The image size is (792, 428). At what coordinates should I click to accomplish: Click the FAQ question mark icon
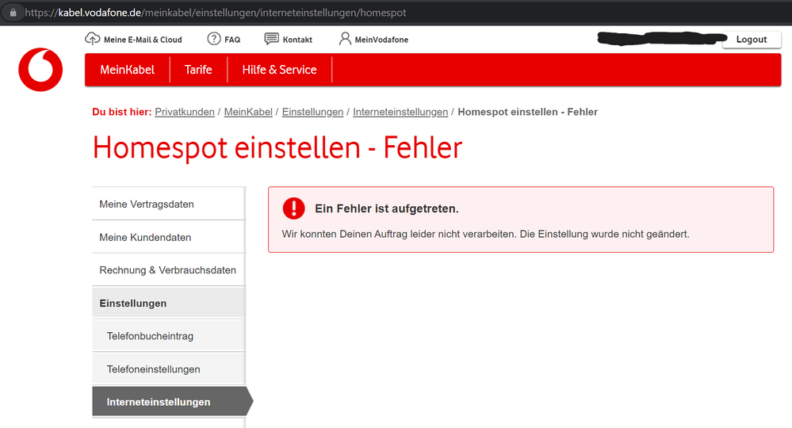coord(214,39)
